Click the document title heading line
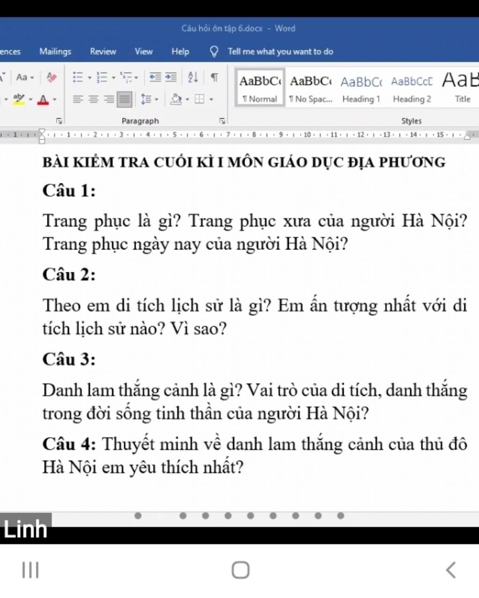 tap(244, 162)
